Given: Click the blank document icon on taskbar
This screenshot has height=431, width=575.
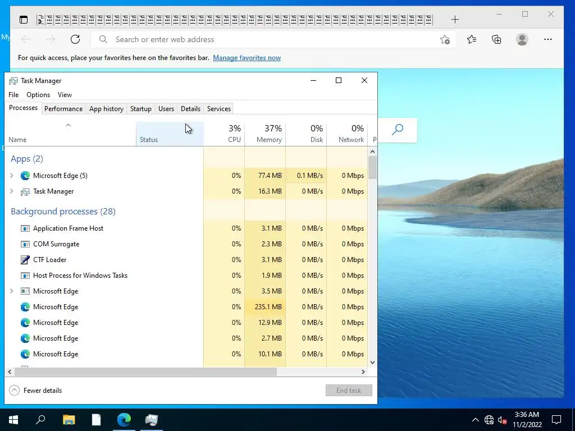Looking at the screenshot, I should coord(97,420).
